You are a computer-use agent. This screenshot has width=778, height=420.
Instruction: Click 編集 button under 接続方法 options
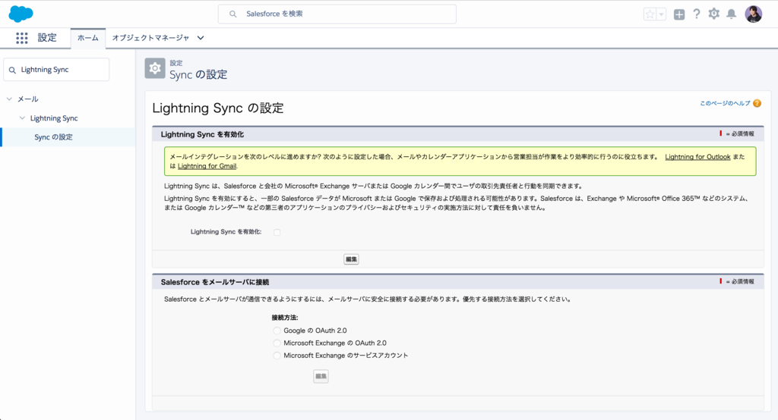pos(321,377)
